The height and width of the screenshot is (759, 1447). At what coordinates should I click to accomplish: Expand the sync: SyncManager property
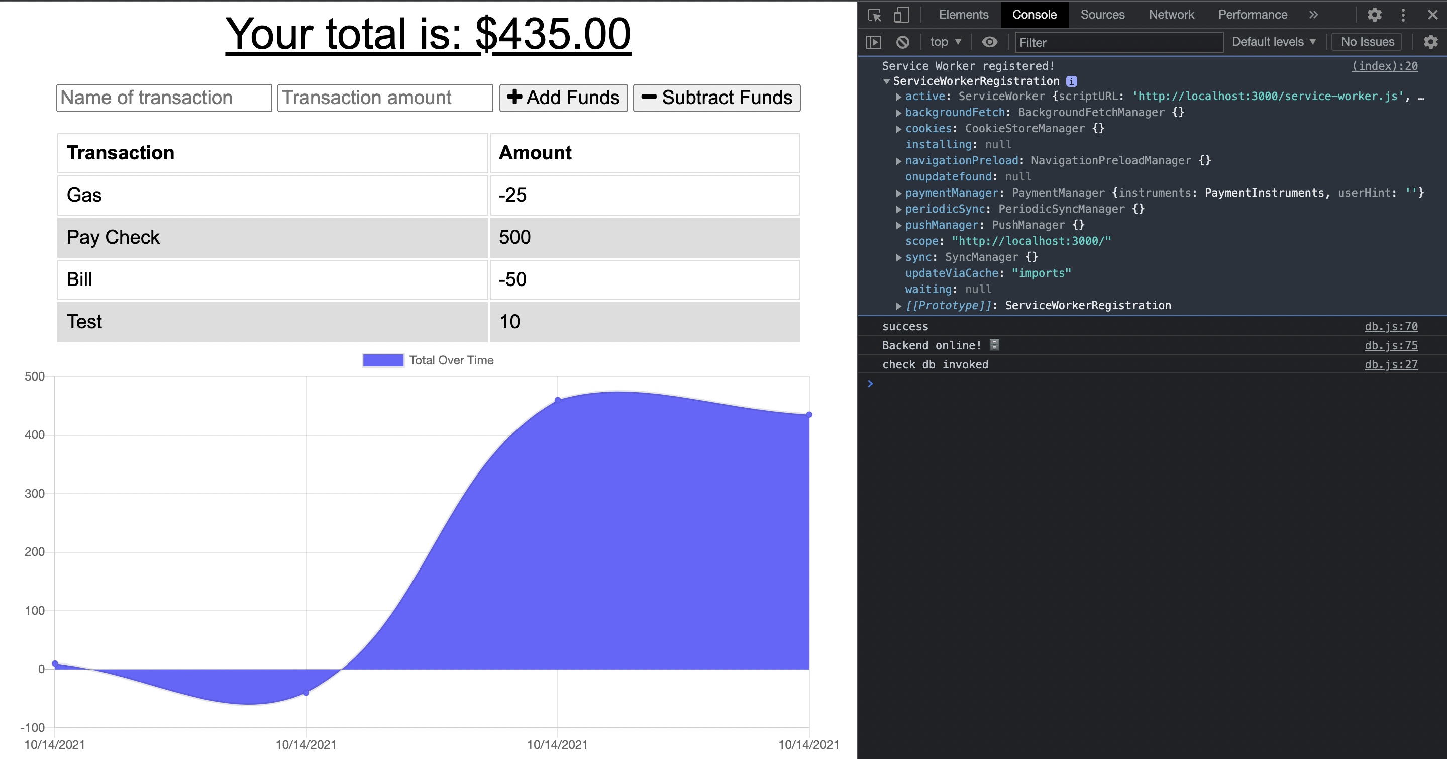(899, 258)
